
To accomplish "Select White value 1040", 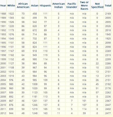I will click(x=11, y=39).
